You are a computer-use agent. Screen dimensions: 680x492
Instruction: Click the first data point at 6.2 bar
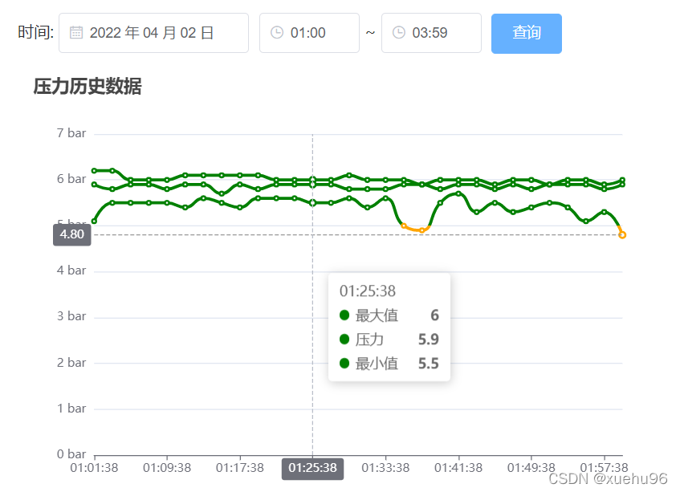pyautogui.click(x=94, y=171)
